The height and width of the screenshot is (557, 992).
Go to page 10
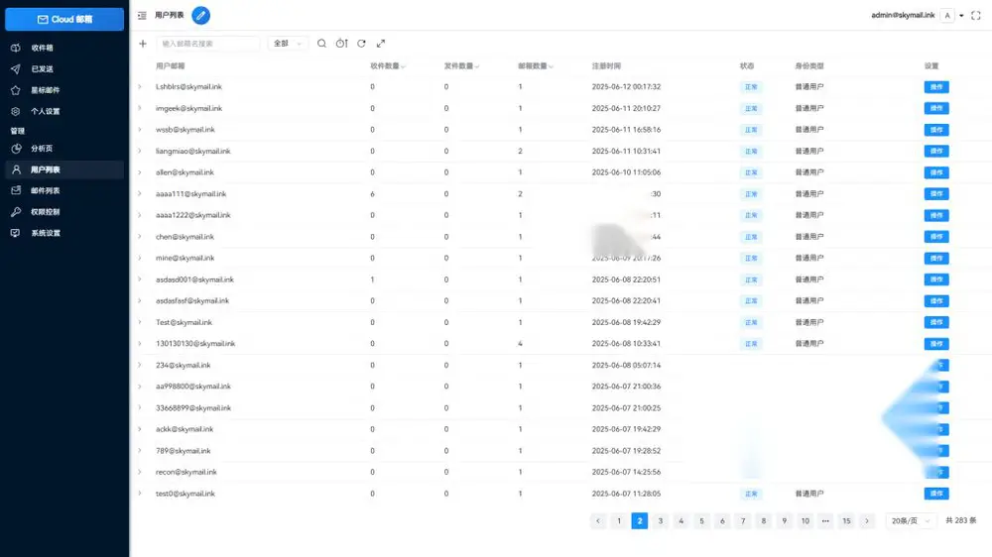point(805,521)
